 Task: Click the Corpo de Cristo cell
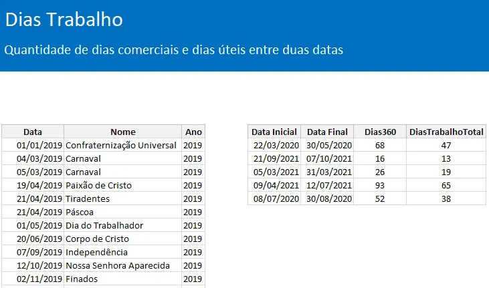[x=123, y=239]
